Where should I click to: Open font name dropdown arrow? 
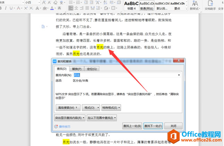click(x=23, y=2)
